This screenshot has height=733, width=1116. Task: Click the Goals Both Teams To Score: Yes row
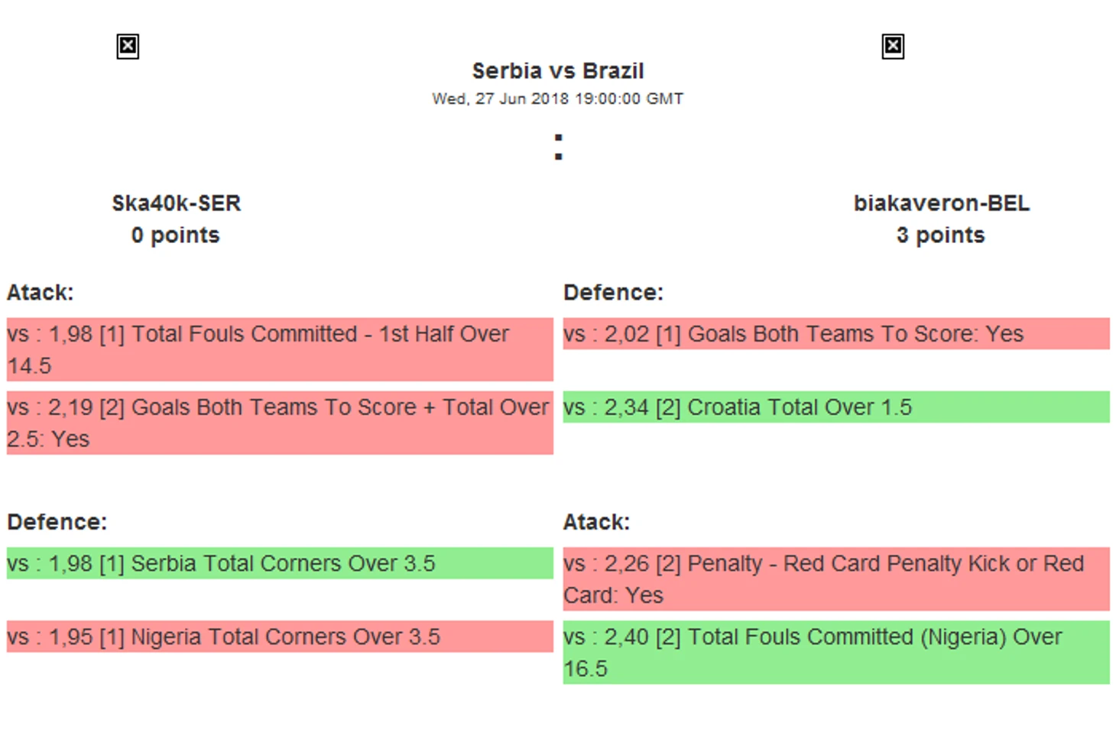click(835, 334)
